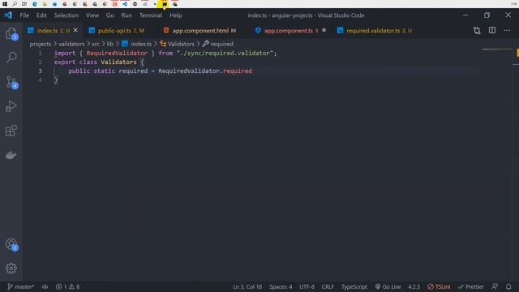Click the Prettier status item
519x292 pixels.
point(471,286)
